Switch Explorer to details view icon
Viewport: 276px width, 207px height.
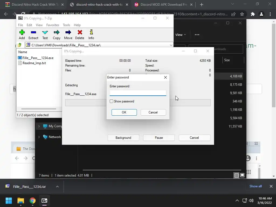tap(236, 175)
